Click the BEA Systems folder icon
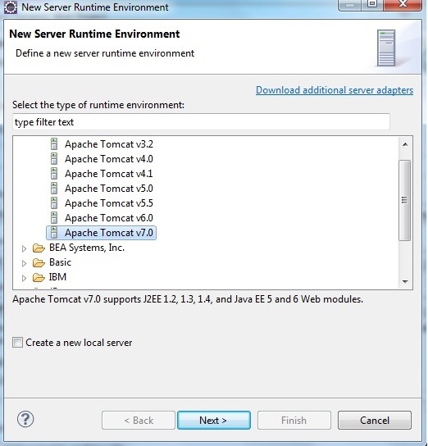The height and width of the screenshot is (446, 428). 39,248
